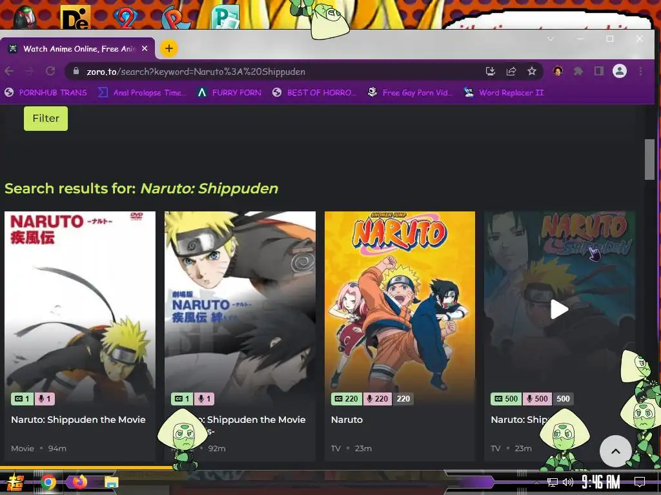Click the install/download page icon in address bar

click(x=491, y=71)
